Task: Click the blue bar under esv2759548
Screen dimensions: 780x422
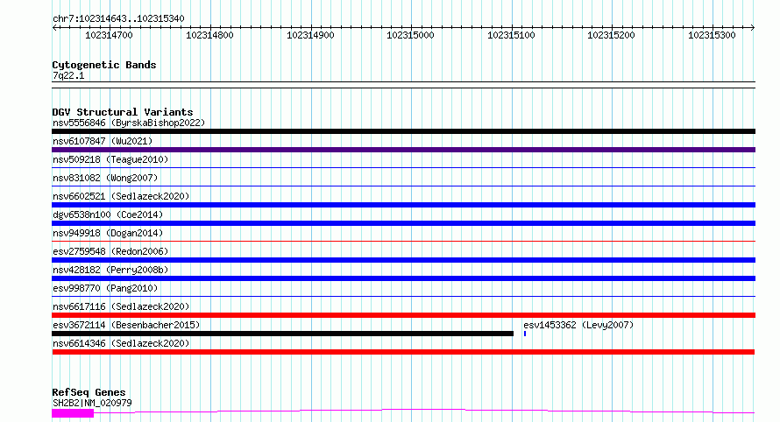Action: 403,260
